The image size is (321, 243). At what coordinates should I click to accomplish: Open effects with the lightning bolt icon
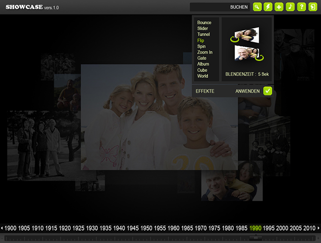click(x=268, y=7)
